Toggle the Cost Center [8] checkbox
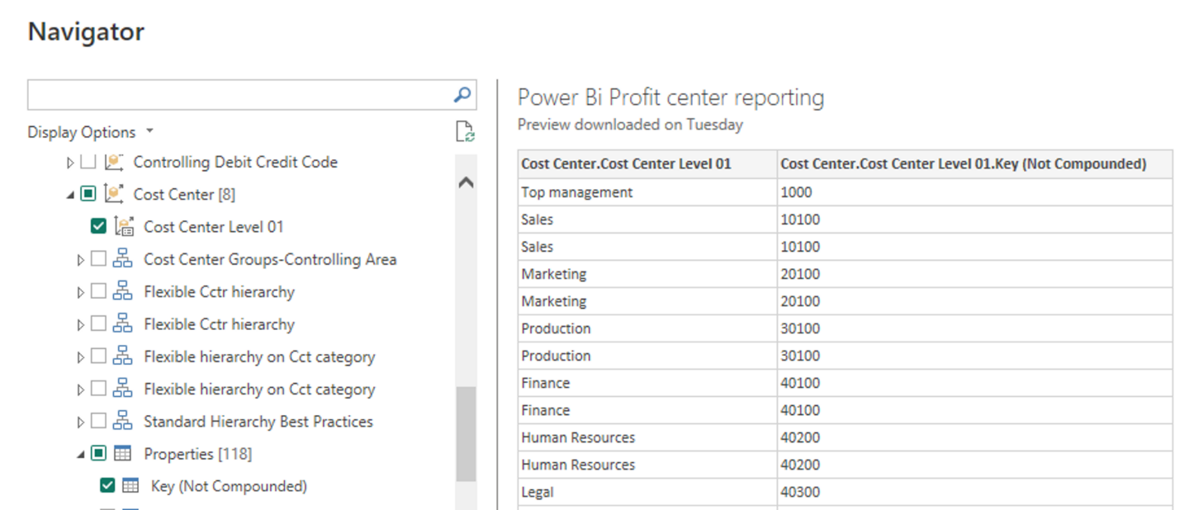Viewport: 1189px width, 510px height. (x=88, y=195)
